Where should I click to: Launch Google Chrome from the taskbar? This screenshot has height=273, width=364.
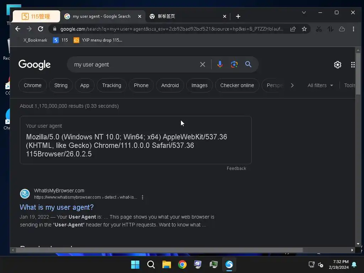182,264
